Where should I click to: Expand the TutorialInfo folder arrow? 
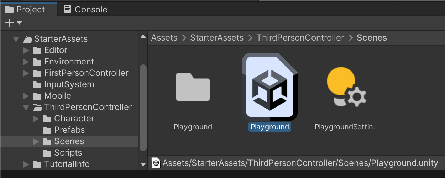coord(26,164)
